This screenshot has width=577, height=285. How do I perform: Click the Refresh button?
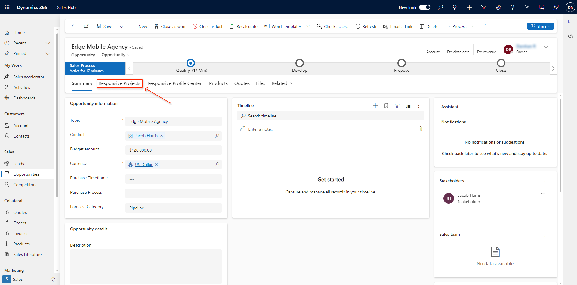tap(366, 26)
